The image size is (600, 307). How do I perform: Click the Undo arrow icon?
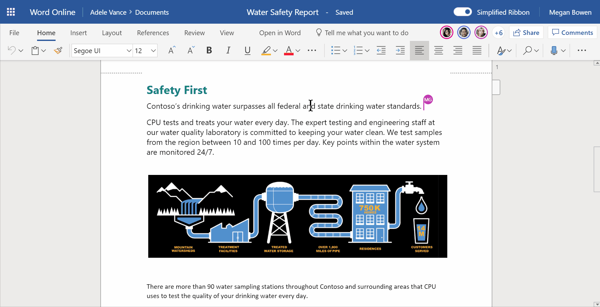pos(12,50)
